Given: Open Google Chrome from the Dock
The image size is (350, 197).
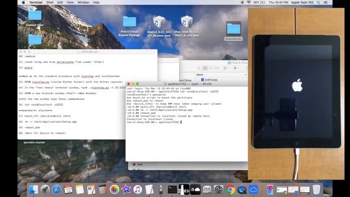Looking at the screenshot, I should pos(230,190).
